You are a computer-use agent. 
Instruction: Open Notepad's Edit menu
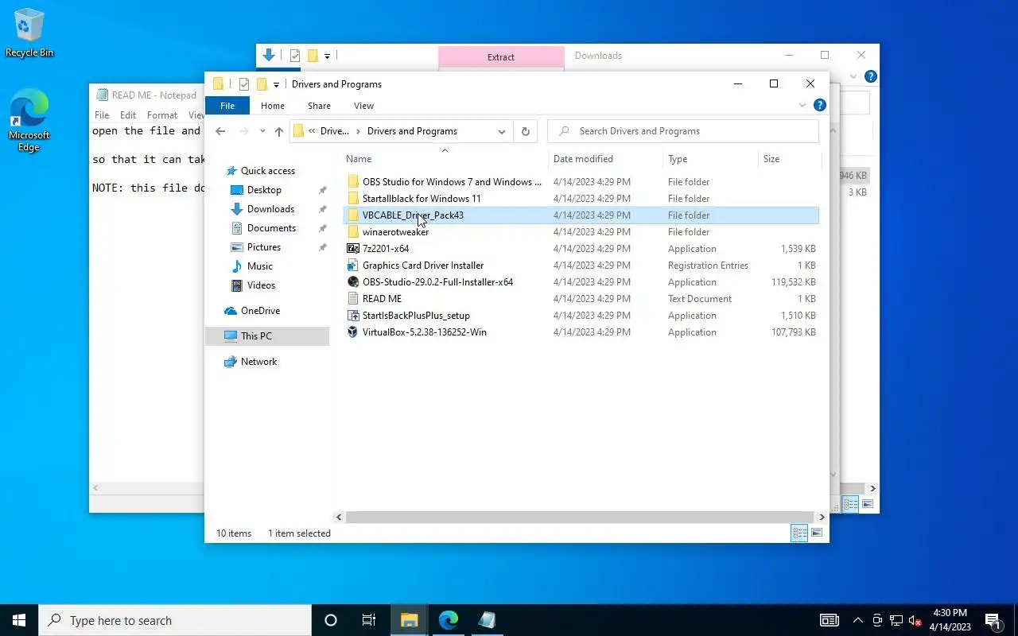tap(128, 115)
